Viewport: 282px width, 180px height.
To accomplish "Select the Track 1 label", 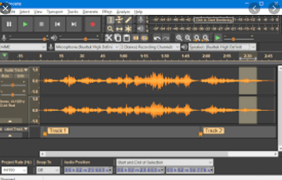I will [58, 130].
